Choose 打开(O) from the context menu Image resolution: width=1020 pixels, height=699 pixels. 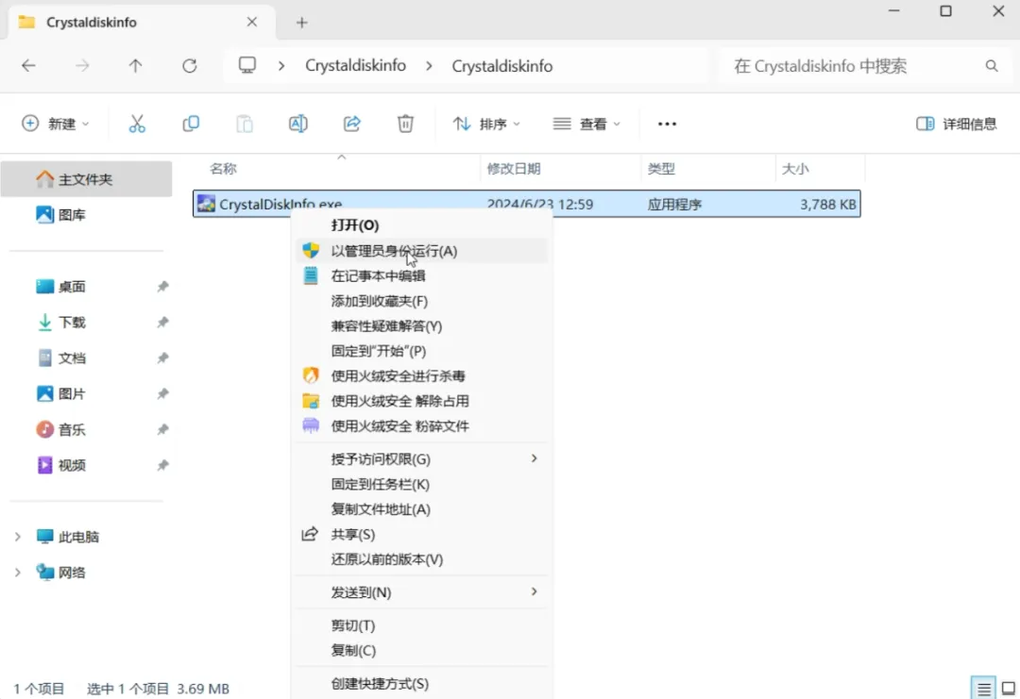point(421,225)
